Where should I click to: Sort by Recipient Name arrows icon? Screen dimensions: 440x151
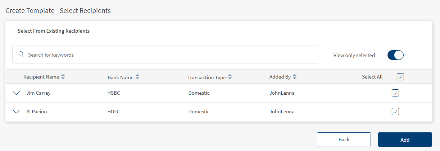63,77
